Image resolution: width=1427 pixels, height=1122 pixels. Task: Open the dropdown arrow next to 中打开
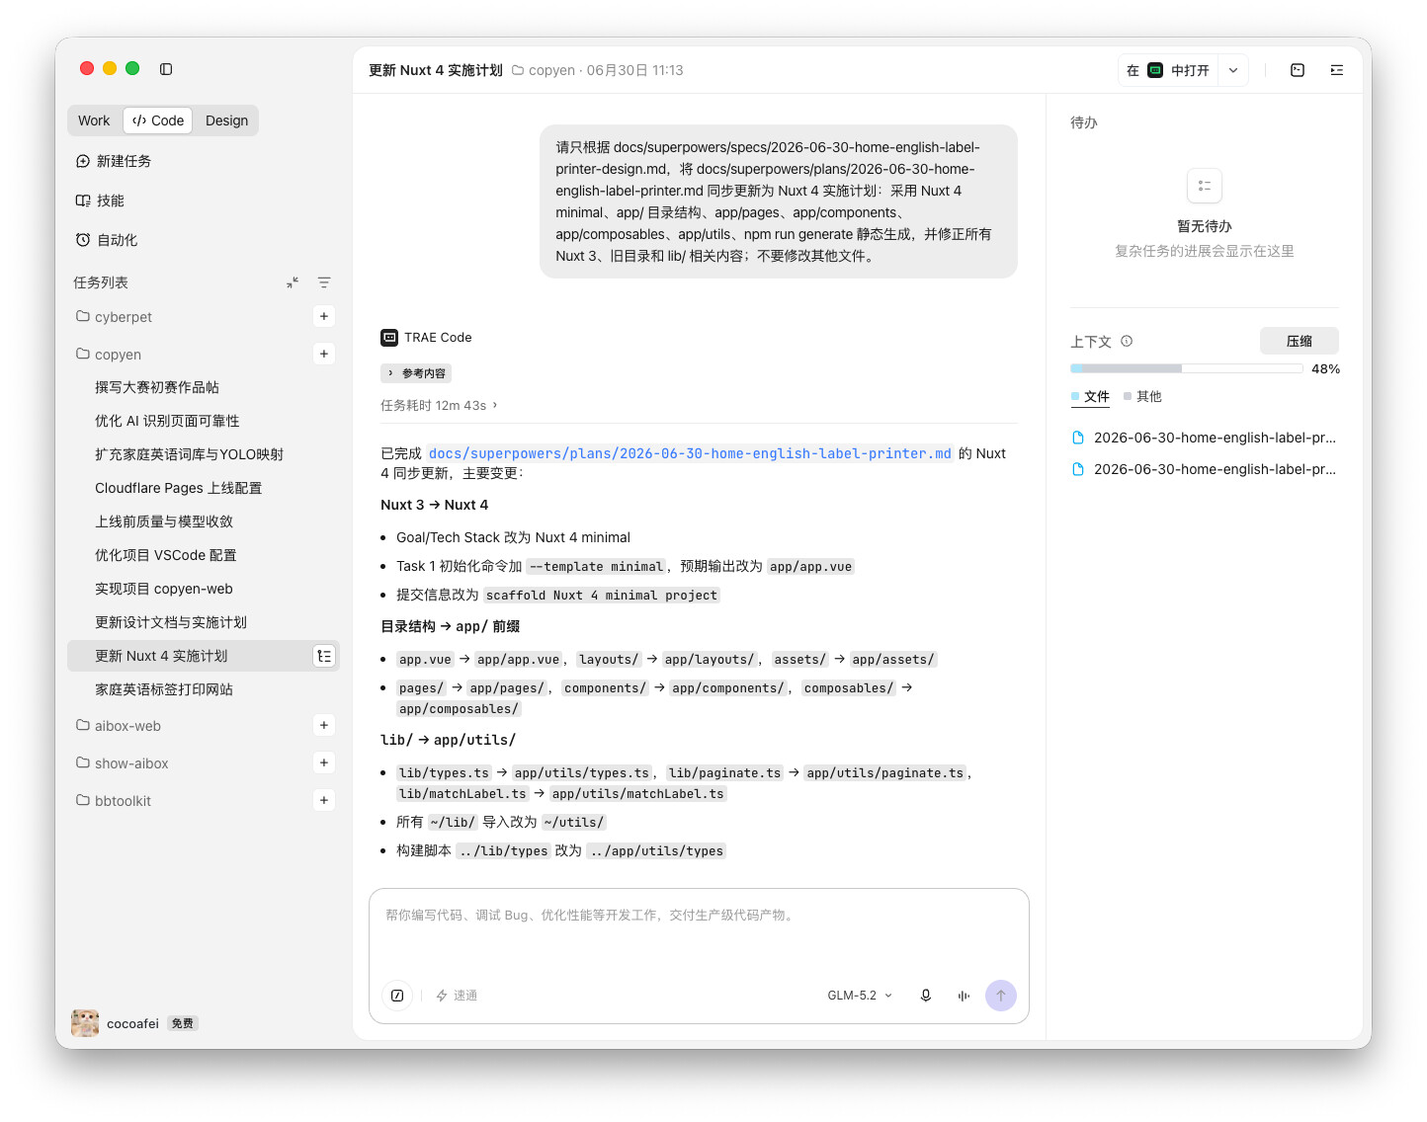[x=1233, y=70]
